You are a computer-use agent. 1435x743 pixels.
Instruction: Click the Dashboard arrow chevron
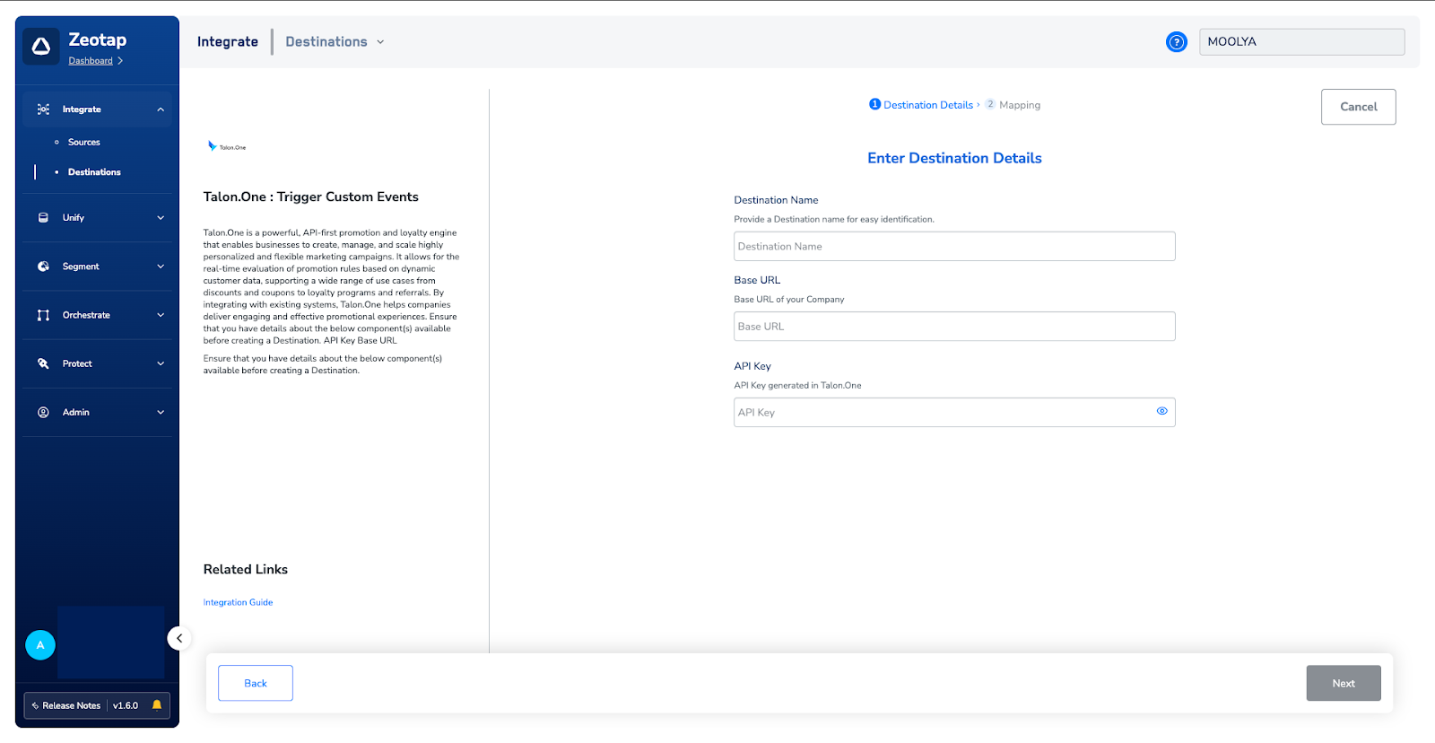click(120, 61)
